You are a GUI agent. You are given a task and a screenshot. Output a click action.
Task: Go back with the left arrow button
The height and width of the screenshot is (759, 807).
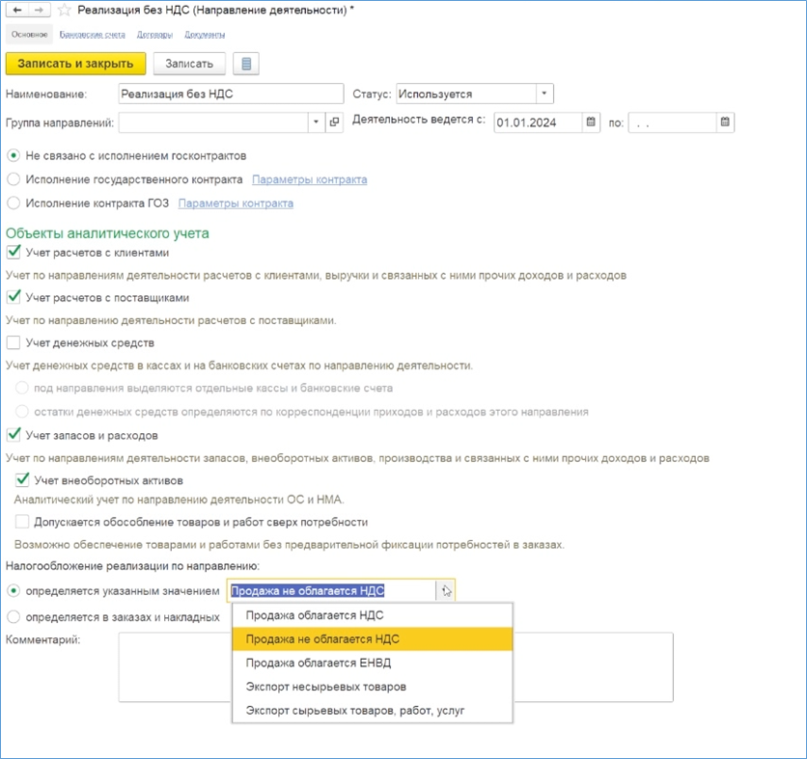point(17,10)
